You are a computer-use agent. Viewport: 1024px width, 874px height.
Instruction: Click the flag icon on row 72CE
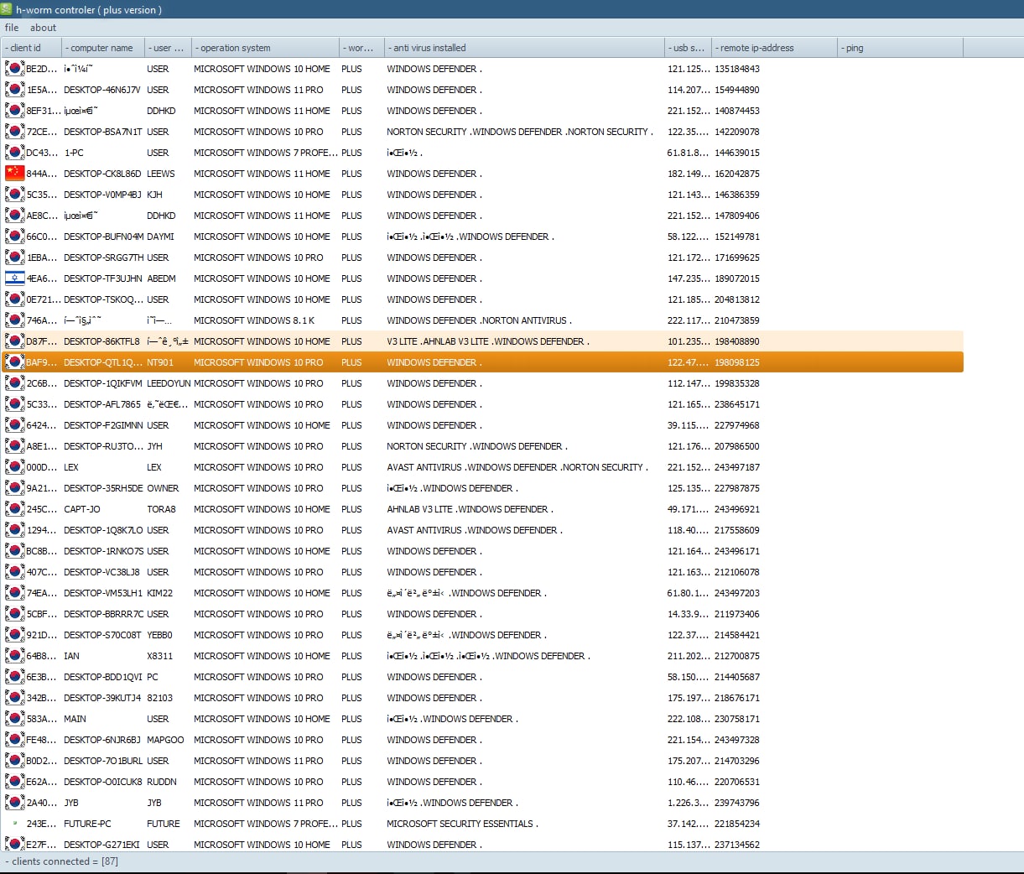pyautogui.click(x=14, y=132)
